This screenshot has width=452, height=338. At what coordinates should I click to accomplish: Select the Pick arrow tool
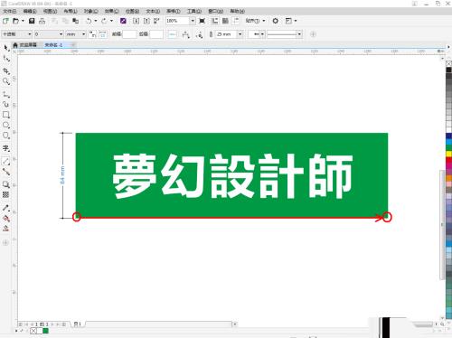[6, 48]
